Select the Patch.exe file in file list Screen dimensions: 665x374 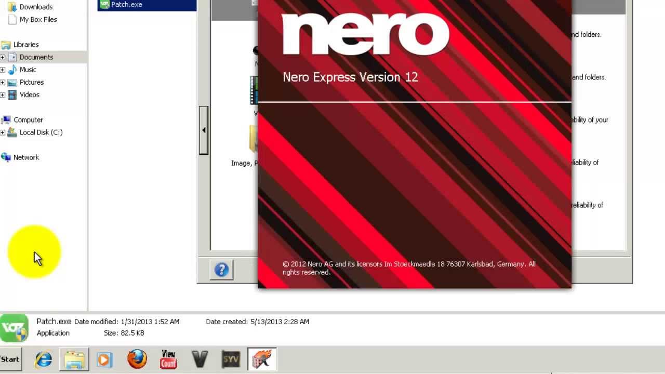pos(147,5)
